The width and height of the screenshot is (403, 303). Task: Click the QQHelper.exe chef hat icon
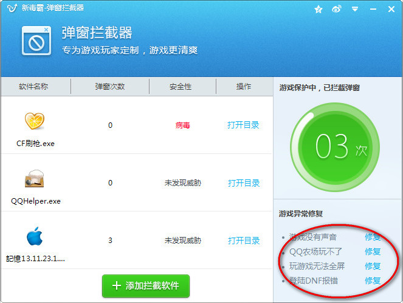pos(35,178)
